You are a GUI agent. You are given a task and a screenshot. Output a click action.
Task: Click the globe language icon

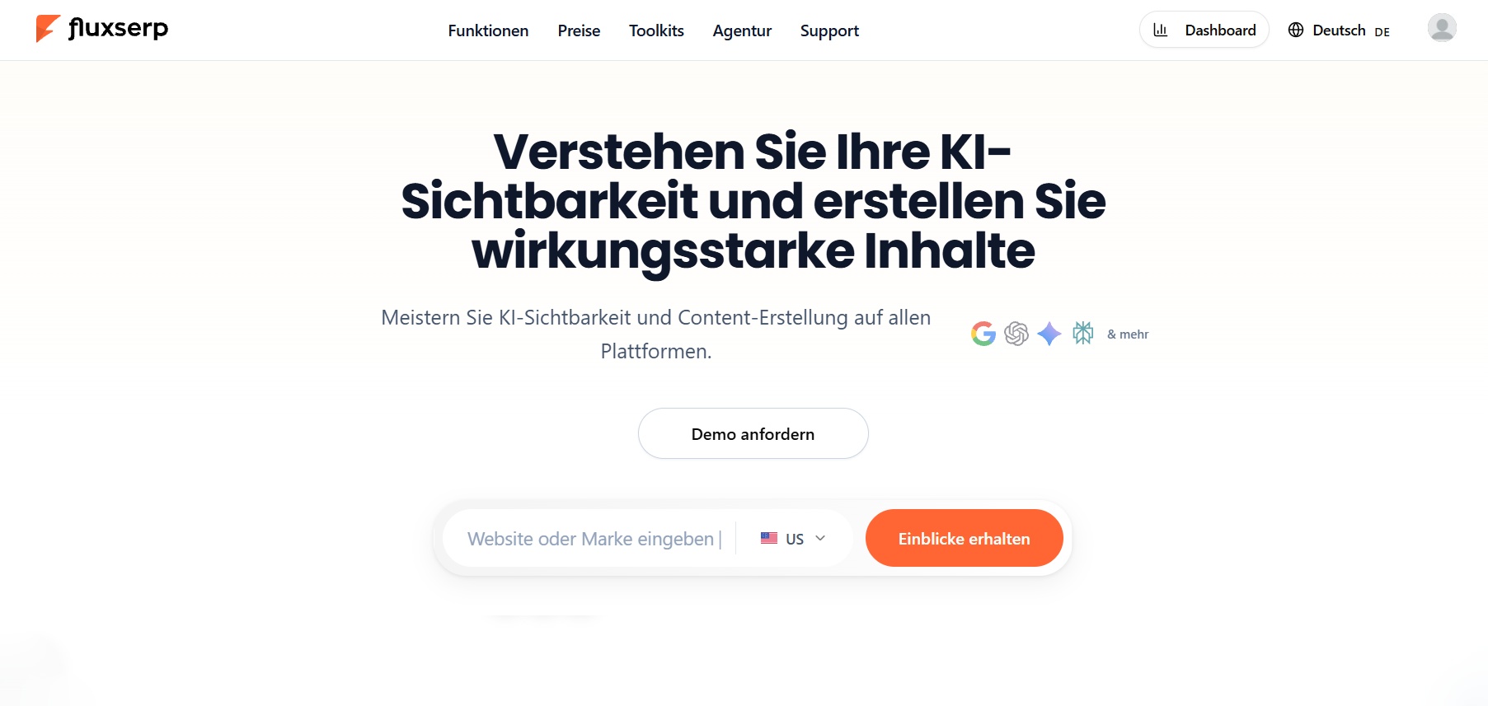[x=1296, y=30]
